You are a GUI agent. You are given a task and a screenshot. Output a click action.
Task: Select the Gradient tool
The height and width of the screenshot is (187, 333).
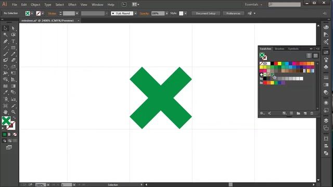(x=13, y=86)
